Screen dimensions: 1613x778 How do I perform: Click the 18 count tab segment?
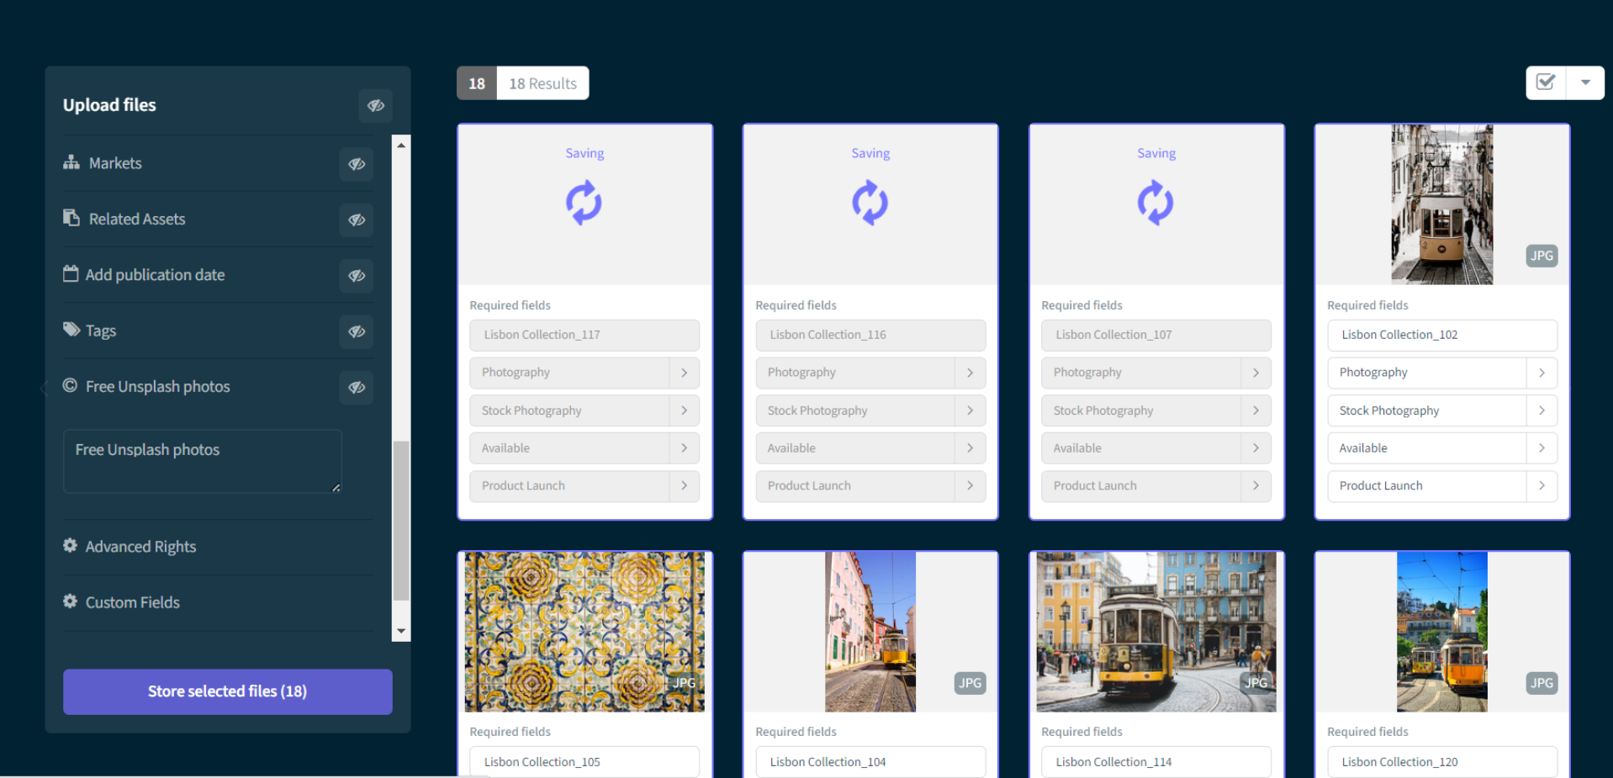pyautogui.click(x=476, y=82)
